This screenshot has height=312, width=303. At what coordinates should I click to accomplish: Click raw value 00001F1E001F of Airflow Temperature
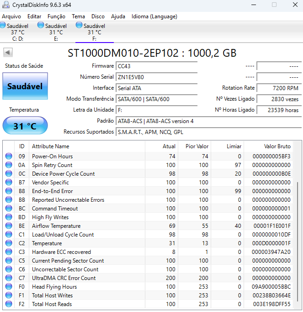(x=272, y=226)
